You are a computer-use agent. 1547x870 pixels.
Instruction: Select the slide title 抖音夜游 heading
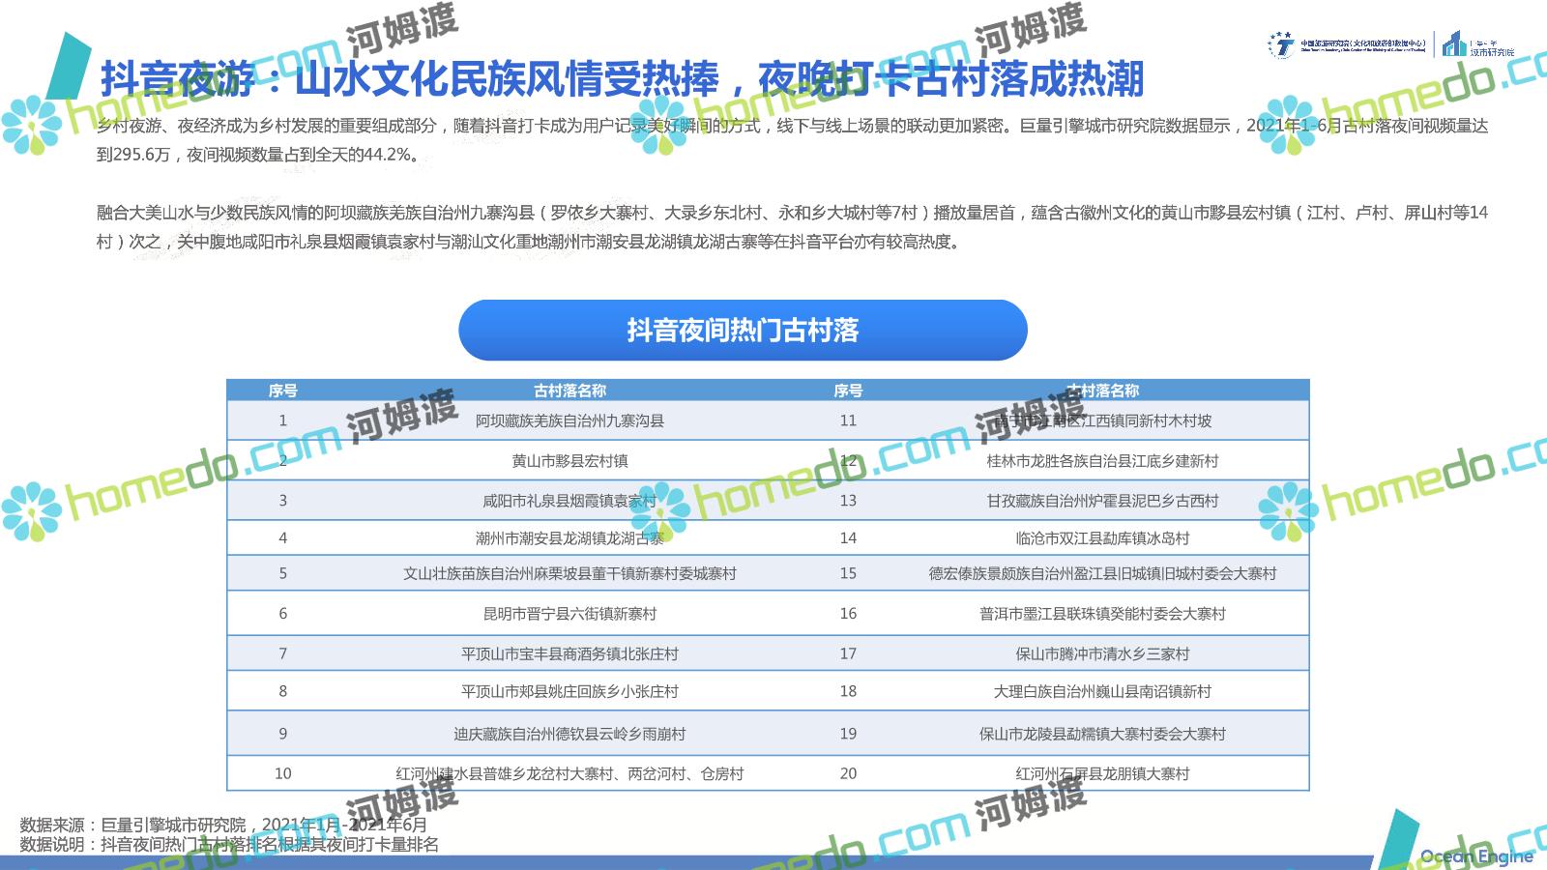click(x=622, y=79)
